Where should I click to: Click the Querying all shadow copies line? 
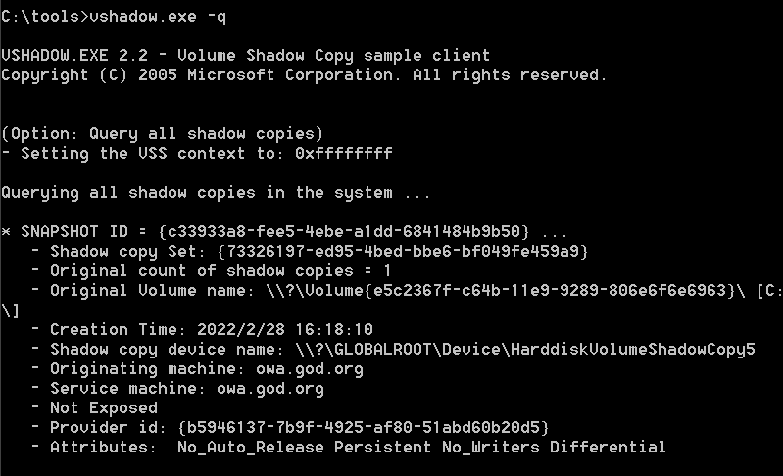(x=216, y=193)
